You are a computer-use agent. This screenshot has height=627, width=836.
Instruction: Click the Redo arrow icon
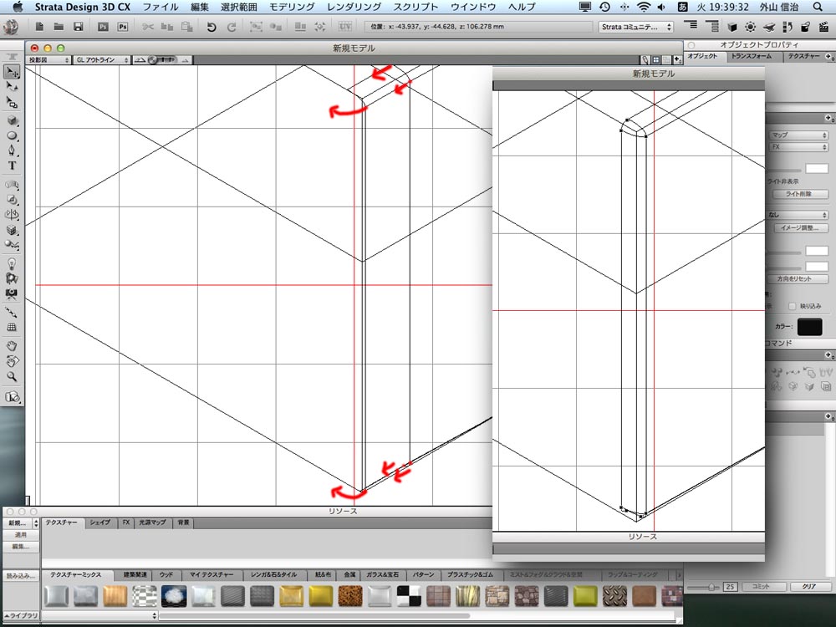coord(231,27)
